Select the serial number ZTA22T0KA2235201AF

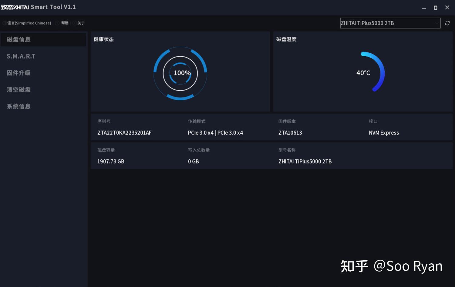124,132
